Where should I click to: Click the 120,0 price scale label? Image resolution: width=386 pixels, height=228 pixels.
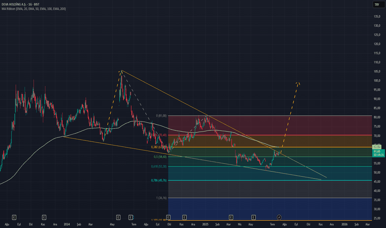click(x=377, y=44)
